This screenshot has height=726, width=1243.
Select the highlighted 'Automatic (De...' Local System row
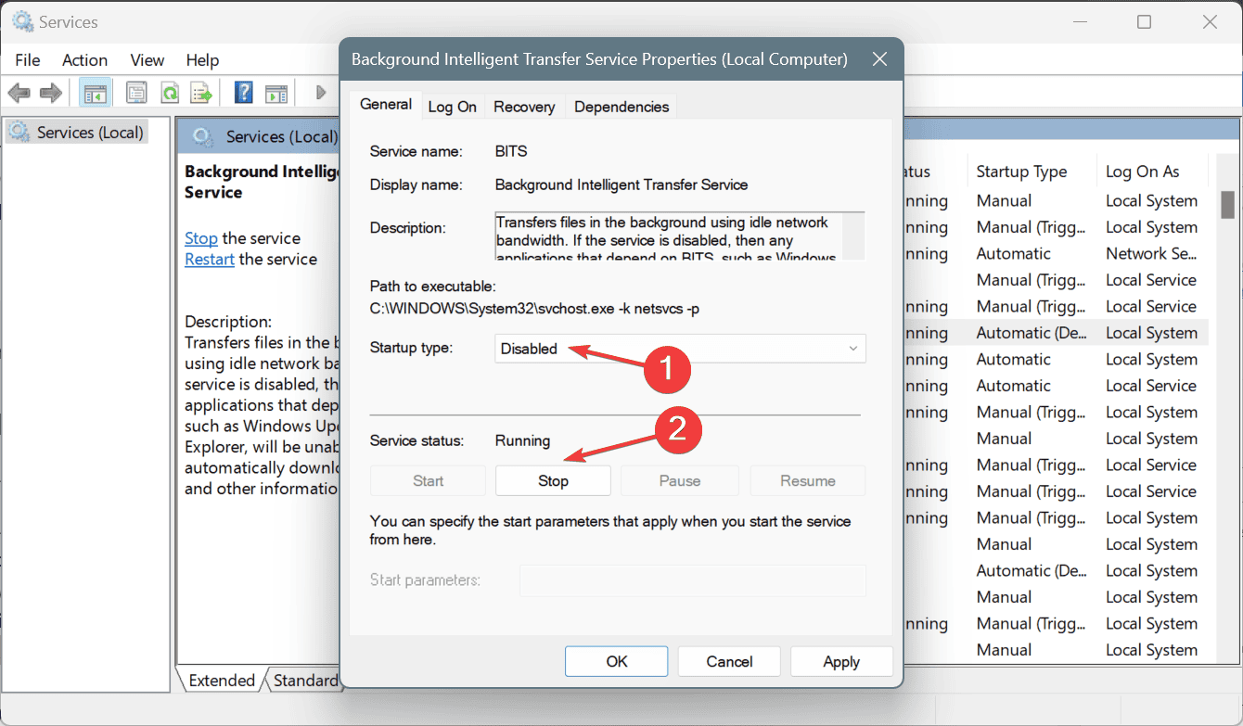(1057, 333)
